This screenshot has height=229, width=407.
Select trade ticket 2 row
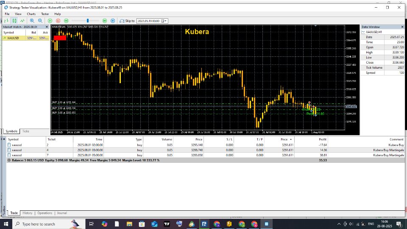click(206, 145)
